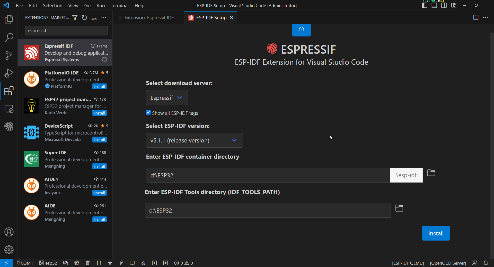Open the File menu

click(x=20, y=5)
